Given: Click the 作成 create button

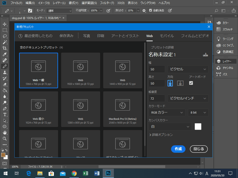Looking at the screenshot, I should click(x=178, y=149).
